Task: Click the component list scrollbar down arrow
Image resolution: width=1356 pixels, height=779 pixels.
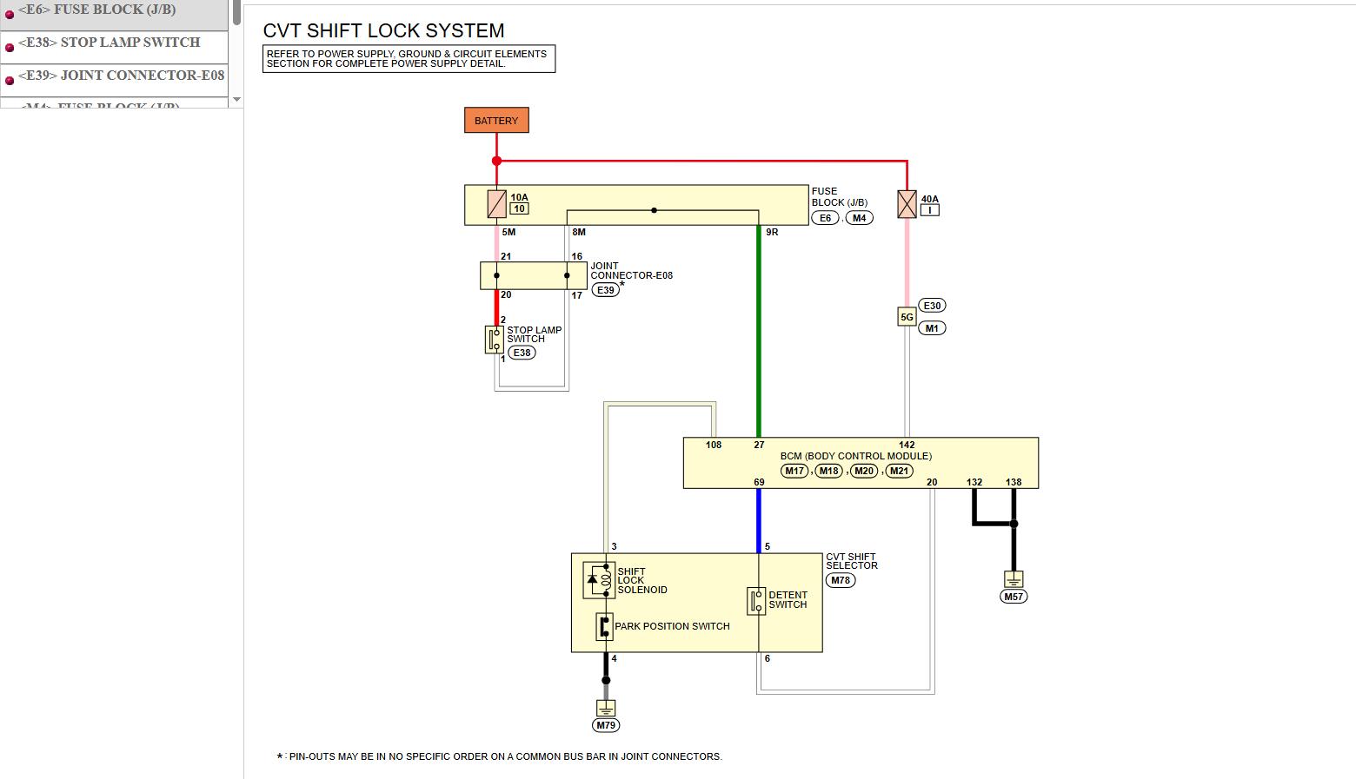Action: 236,100
